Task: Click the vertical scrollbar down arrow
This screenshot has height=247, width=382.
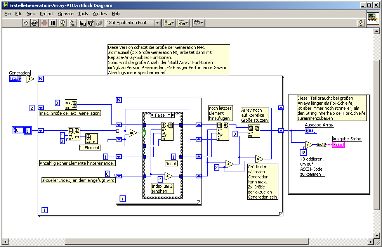Action: tap(377, 235)
